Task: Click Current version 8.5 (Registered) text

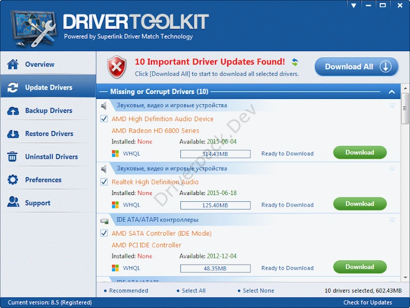Action: [x=50, y=303]
